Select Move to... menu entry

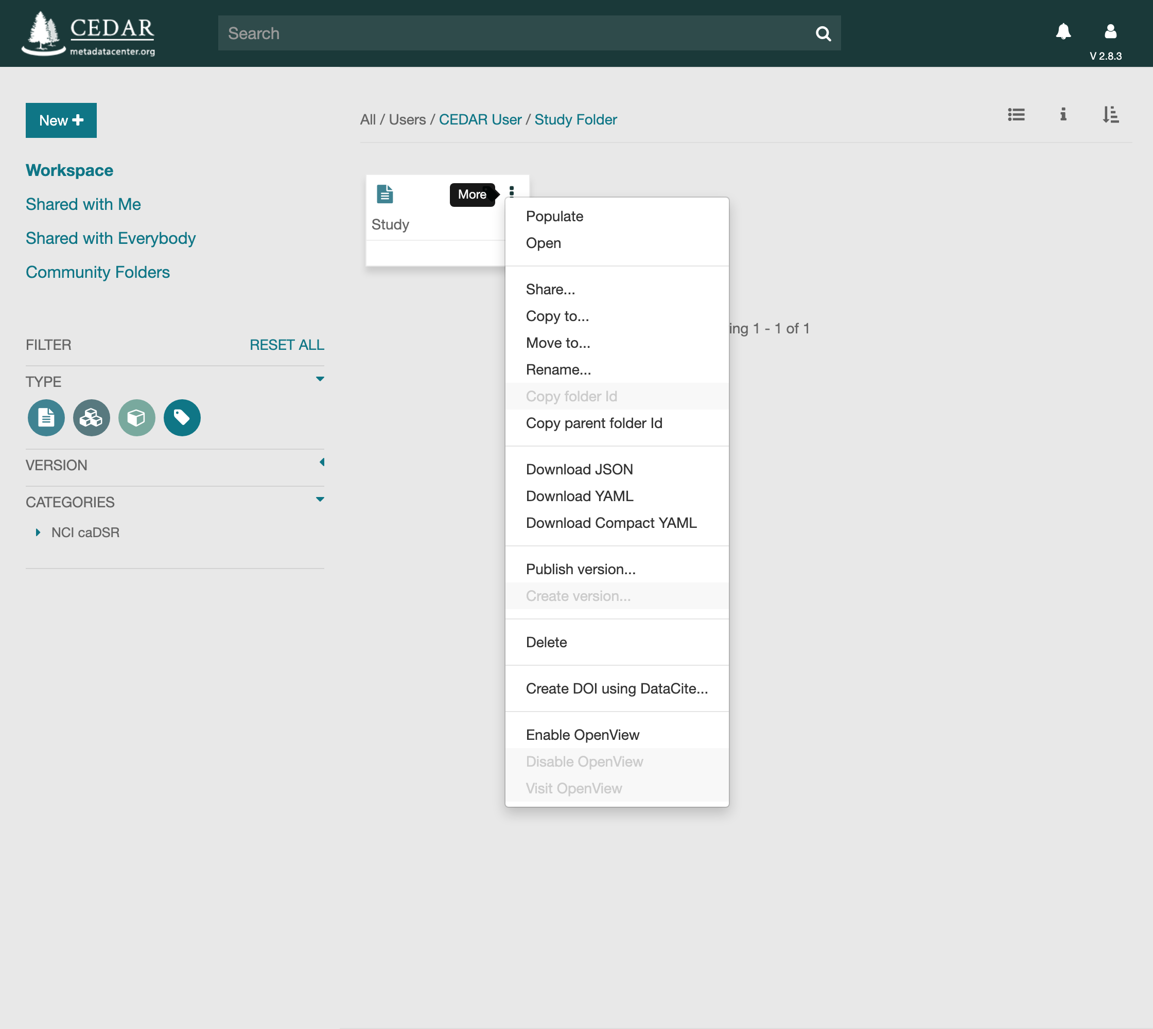pos(616,343)
